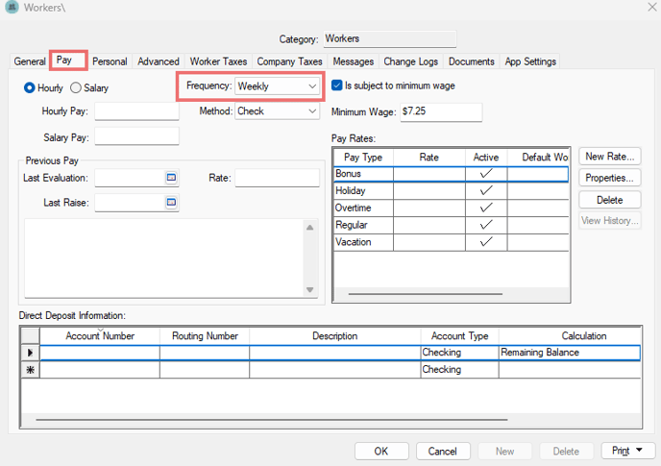Toggle Active checkmark for Bonus pay type

pos(485,174)
